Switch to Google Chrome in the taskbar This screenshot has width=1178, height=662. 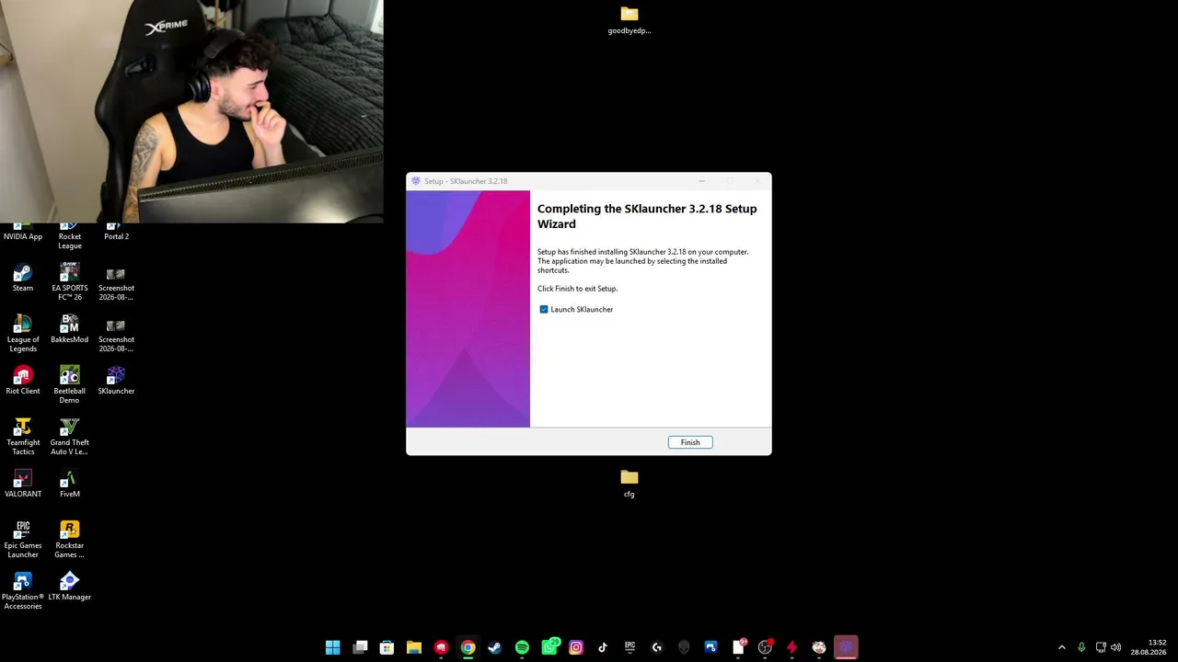click(468, 647)
